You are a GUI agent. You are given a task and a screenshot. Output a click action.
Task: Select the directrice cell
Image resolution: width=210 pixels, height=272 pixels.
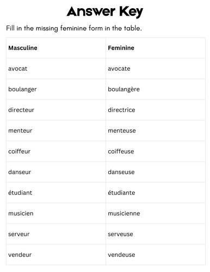pos(156,110)
